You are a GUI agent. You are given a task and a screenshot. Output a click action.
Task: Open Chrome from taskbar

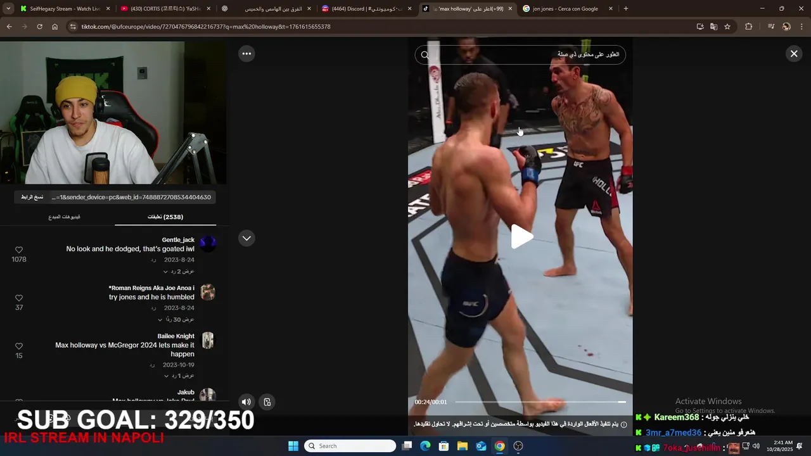pos(500,446)
